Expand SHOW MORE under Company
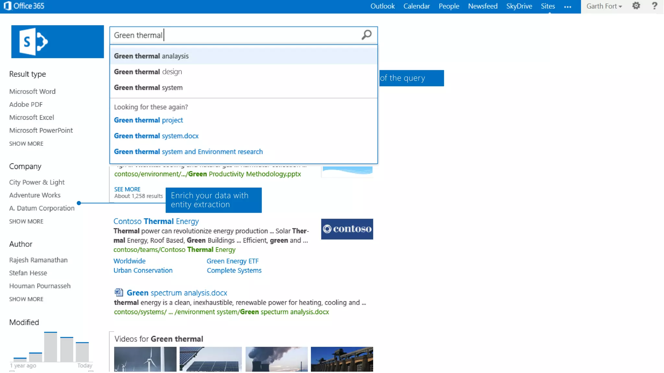 pos(26,221)
